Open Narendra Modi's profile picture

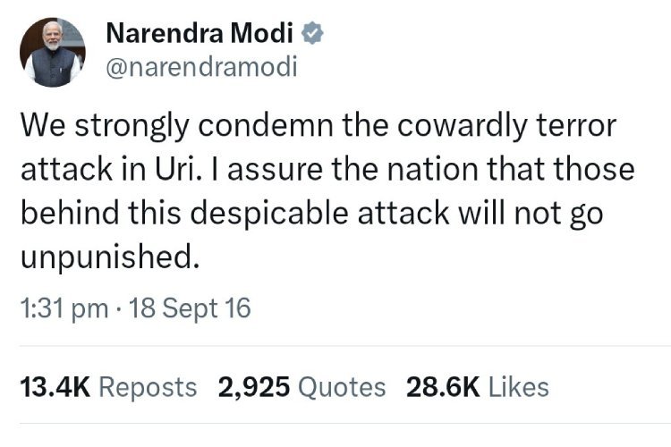[x=52, y=53]
